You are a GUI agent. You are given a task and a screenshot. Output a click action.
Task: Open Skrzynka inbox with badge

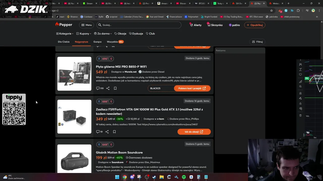tap(215, 25)
